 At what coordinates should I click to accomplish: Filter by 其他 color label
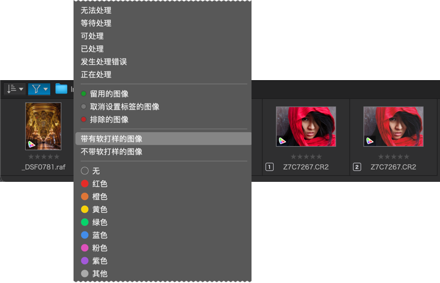[x=163, y=274]
